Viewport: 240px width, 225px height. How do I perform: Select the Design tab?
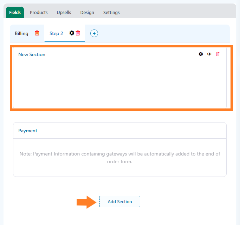pyautogui.click(x=87, y=12)
